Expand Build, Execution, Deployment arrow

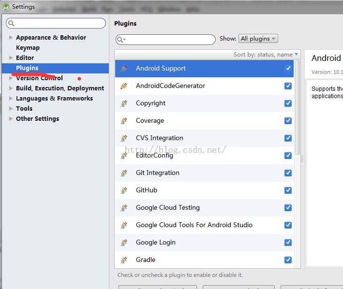(x=11, y=88)
